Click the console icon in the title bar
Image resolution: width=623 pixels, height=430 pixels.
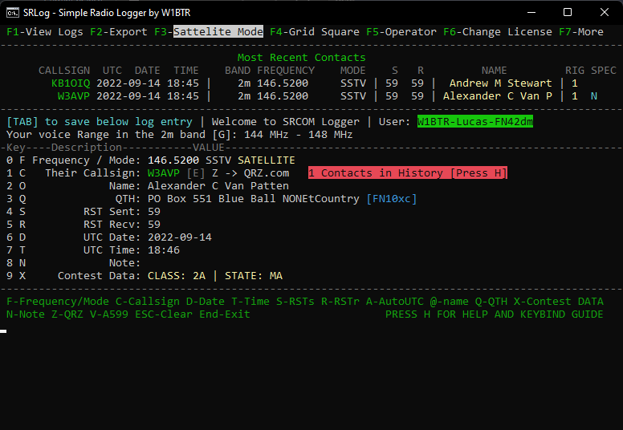(x=12, y=13)
